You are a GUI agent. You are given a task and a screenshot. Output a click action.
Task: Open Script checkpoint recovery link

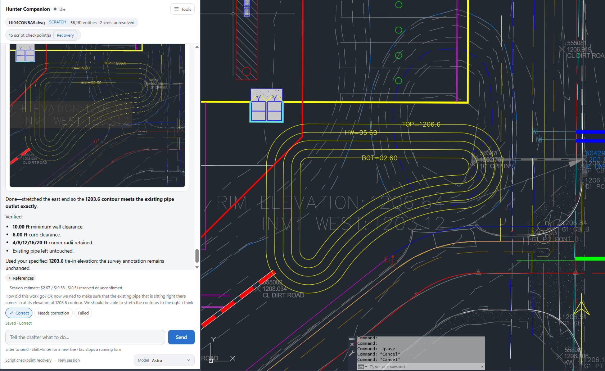[x=28, y=360]
